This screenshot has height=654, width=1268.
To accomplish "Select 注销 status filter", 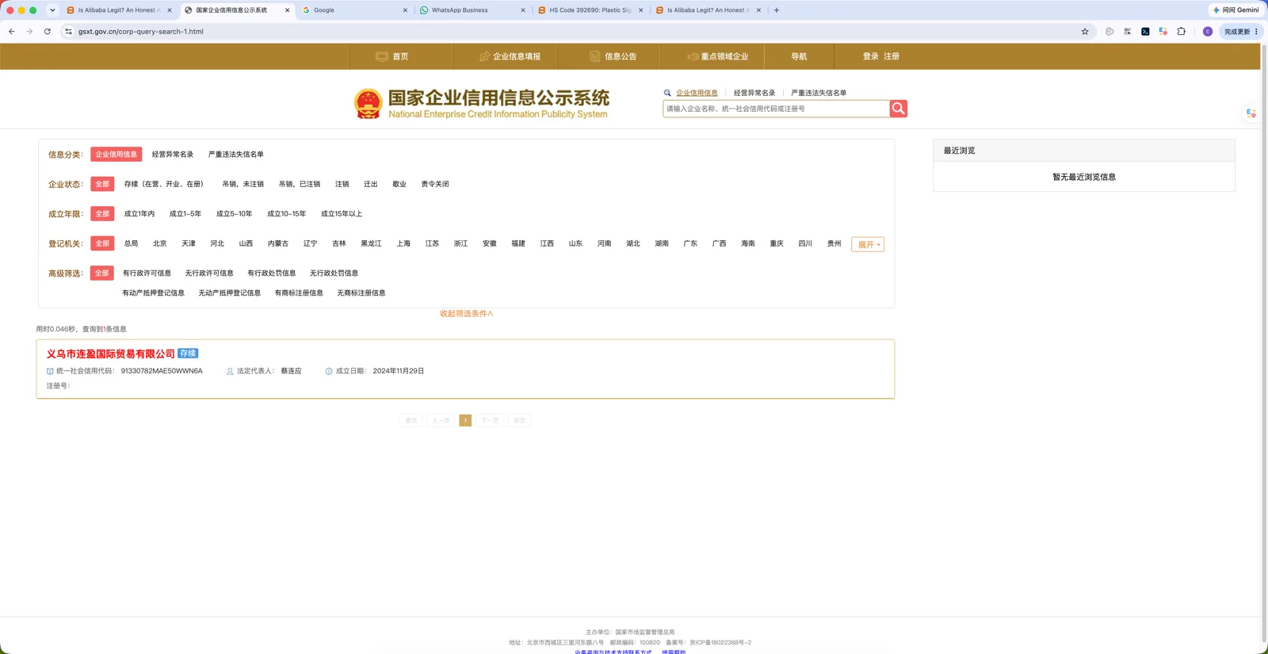I will coord(342,184).
